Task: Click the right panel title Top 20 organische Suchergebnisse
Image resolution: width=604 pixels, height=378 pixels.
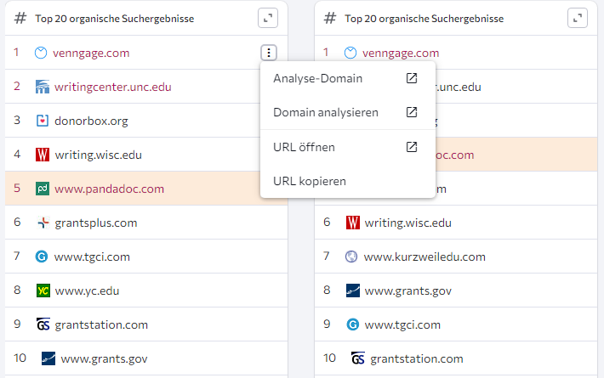Action: [425, 19]
